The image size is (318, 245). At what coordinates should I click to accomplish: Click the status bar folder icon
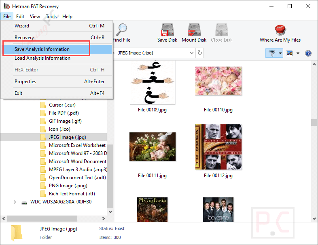coord(16,233)
